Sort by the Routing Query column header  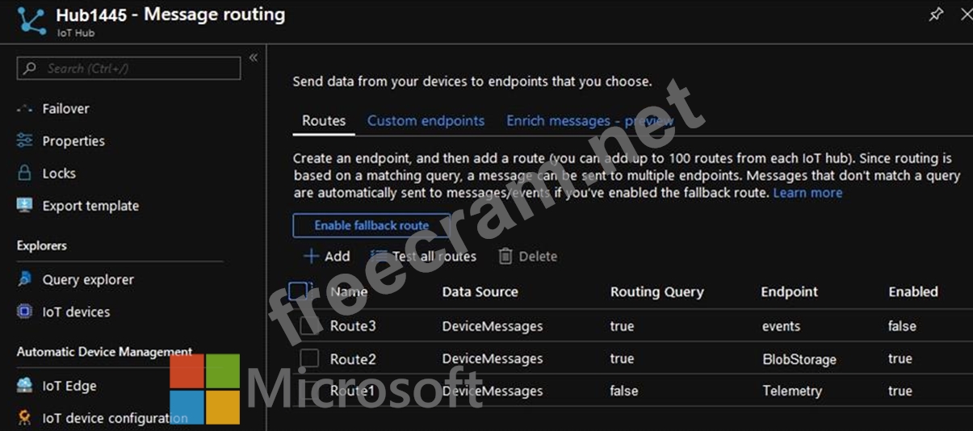(x=657, y=292)
